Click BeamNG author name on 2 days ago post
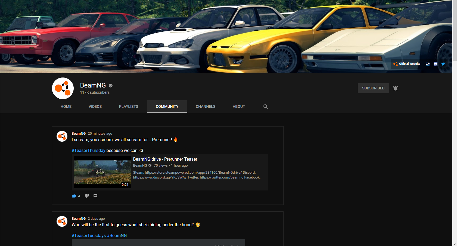Viewport: 457px width, 246px height. pos(79,218)
